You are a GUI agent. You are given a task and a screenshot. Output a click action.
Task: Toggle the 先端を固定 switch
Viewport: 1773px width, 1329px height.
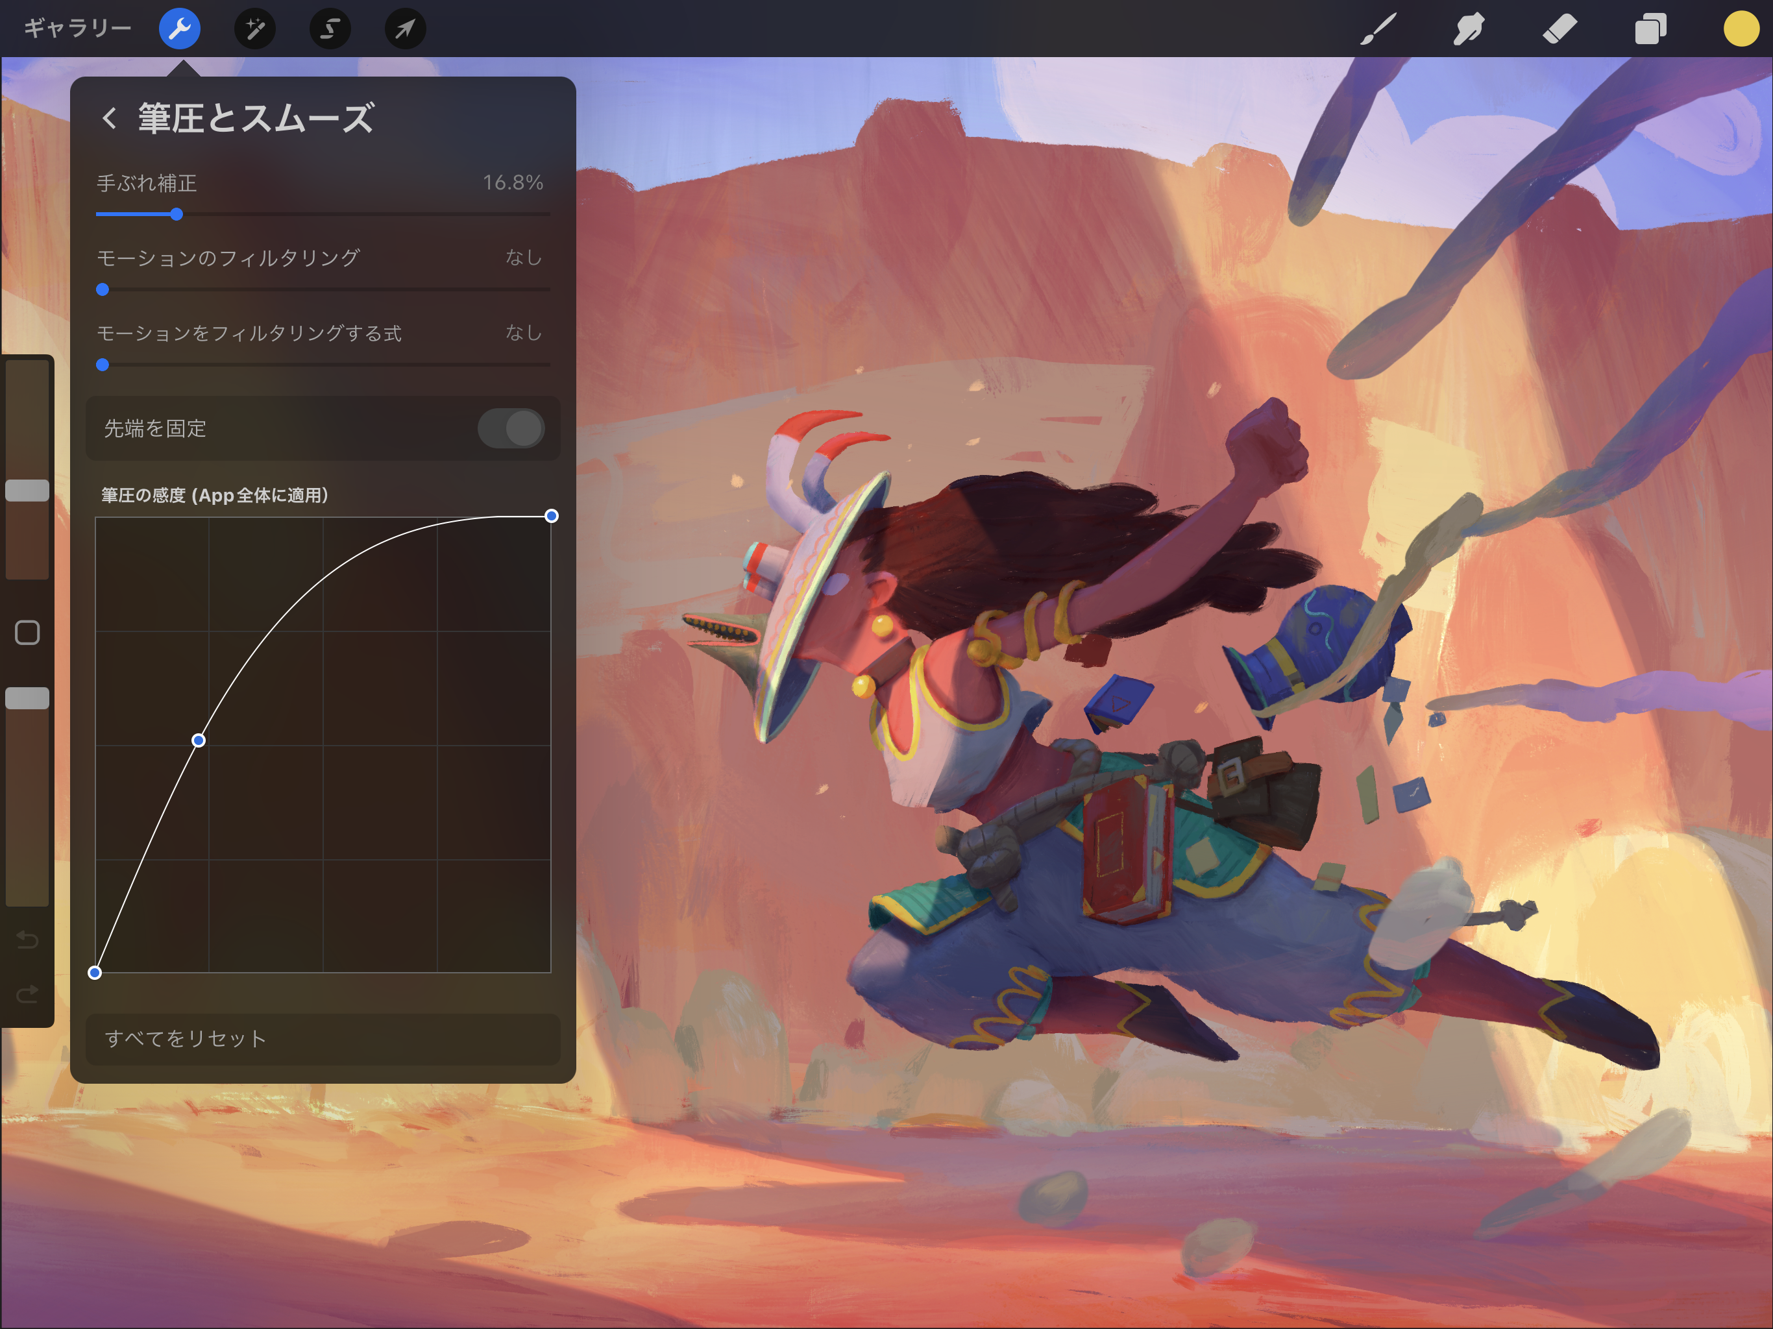(511, 429)
